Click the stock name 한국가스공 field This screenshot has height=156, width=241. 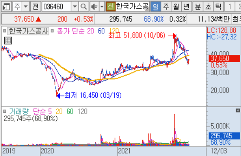click(x=132, y=6)
